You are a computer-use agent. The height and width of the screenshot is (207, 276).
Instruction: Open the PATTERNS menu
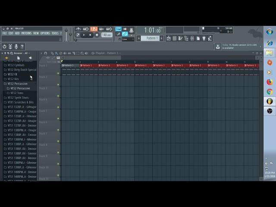pos(26,33)
